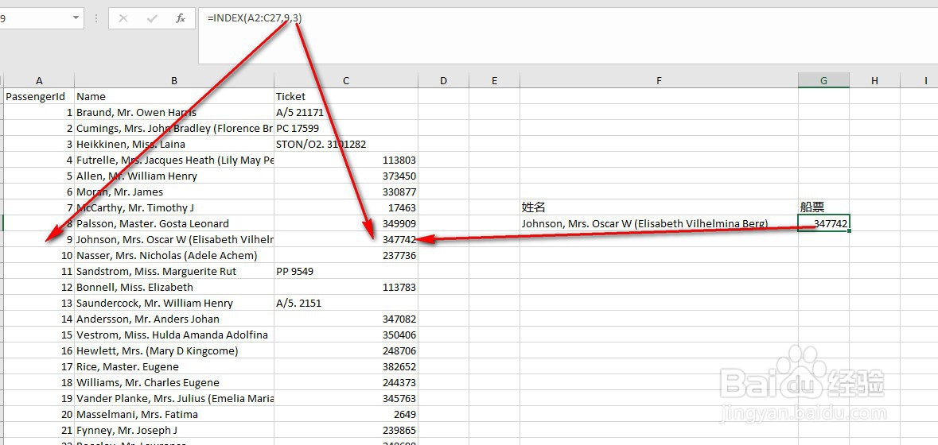Select cell with ticket 349909
Viewport: 938px width, 445px height.
point(346,223)
